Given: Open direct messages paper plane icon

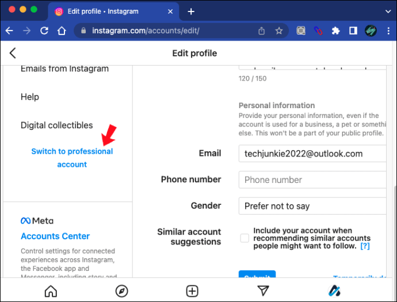Looking at the screenshot, I should click(x=263, y=290).
